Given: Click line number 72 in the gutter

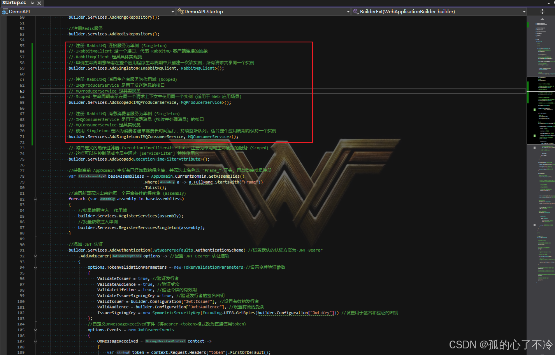Looking at the screenshot, I should tap(22, 143).
